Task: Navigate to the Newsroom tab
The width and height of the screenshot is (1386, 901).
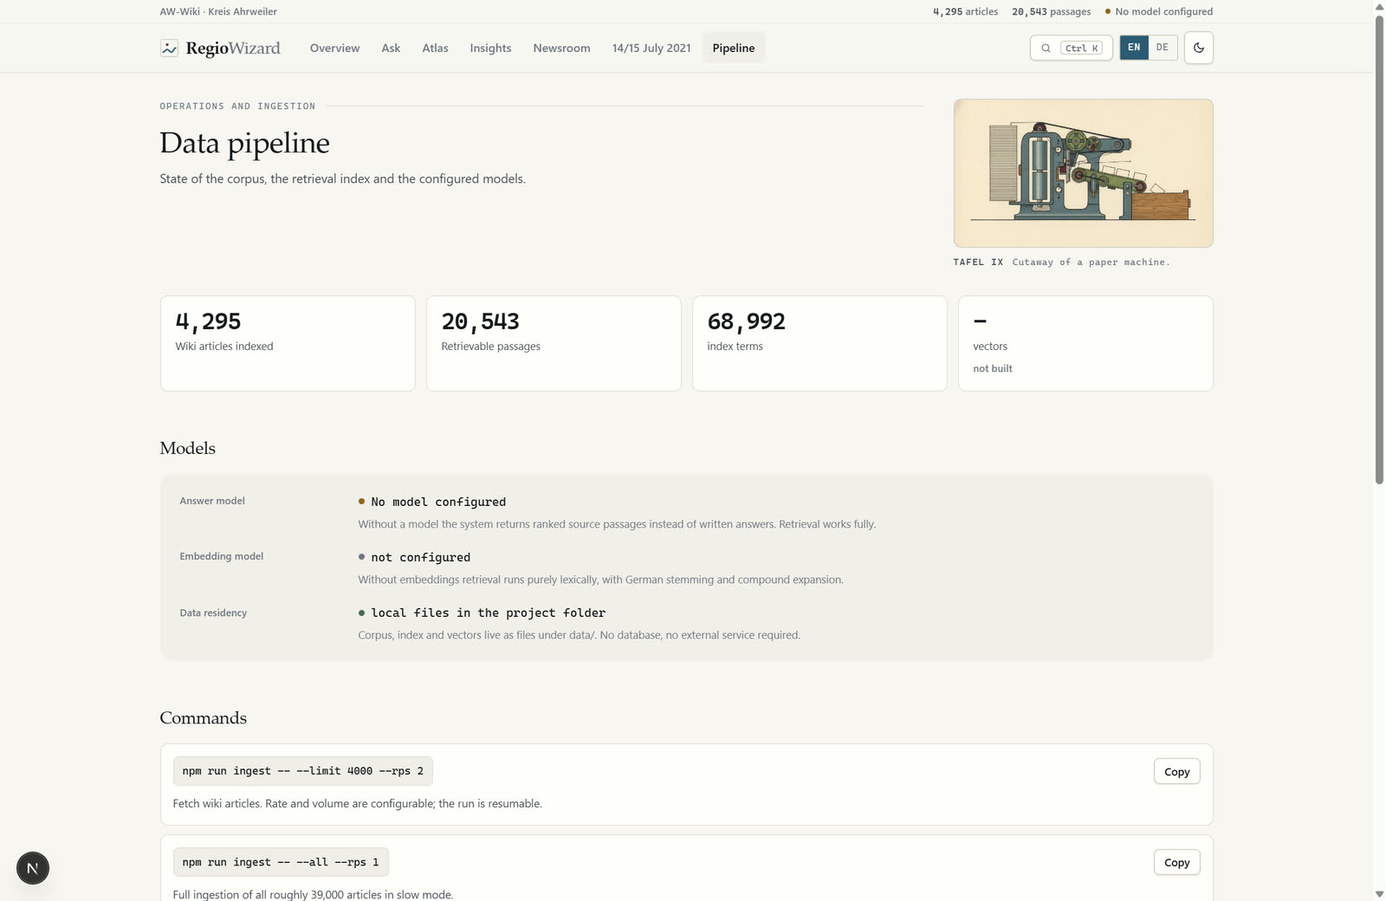Action: (x=561, y=48)
